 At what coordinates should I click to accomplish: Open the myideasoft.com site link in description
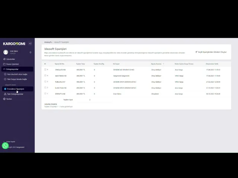[57, 53]
